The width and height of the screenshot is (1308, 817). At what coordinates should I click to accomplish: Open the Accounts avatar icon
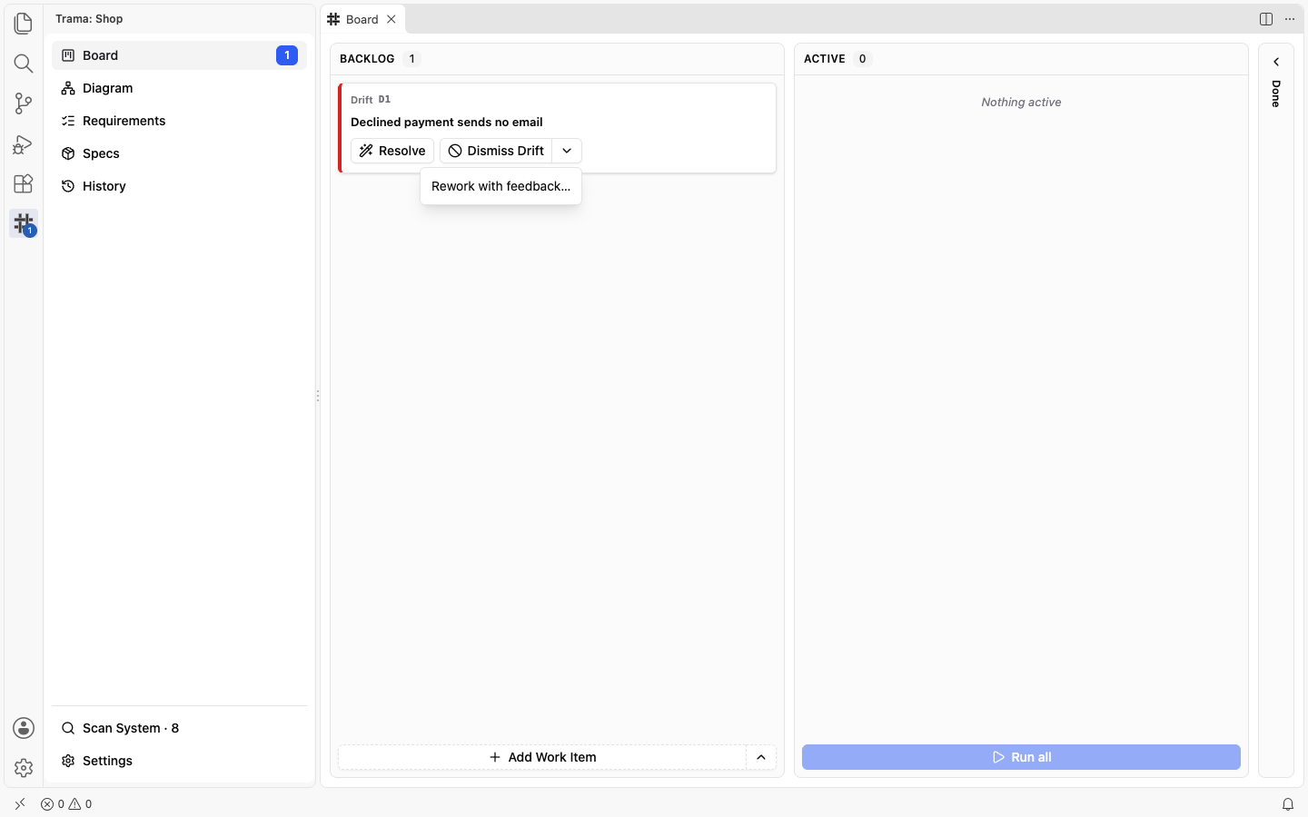pos(24,728)
